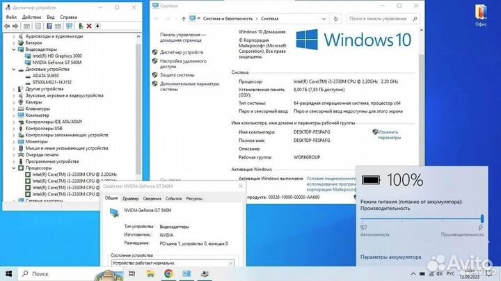The image size is (501, 281).
Task: Click the battery icon in system tray
Action: point(422,274)
